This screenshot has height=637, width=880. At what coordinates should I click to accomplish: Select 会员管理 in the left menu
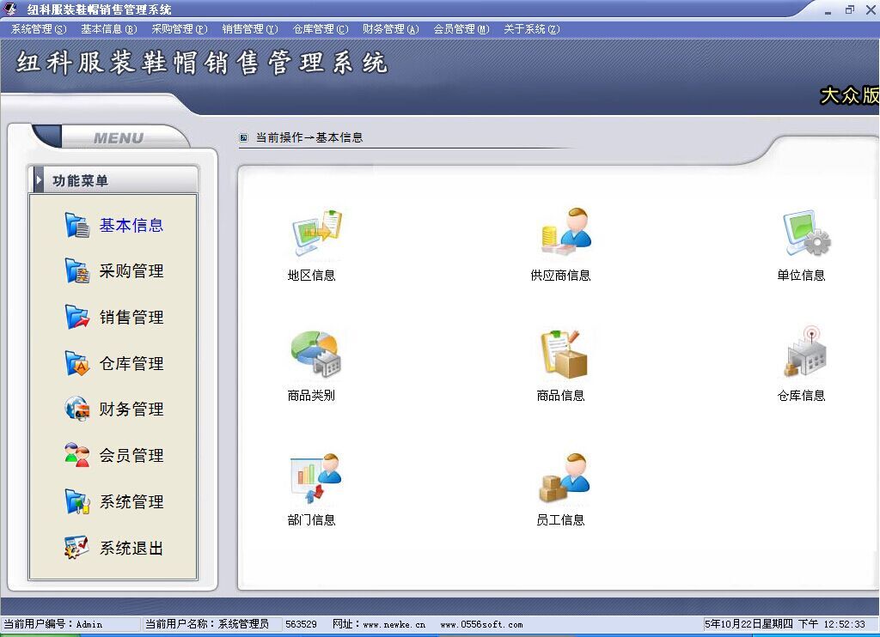(x=131, y=456)
